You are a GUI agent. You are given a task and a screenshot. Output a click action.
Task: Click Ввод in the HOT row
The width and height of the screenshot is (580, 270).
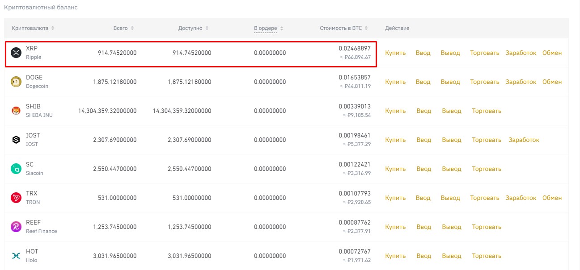click(424, 256)
